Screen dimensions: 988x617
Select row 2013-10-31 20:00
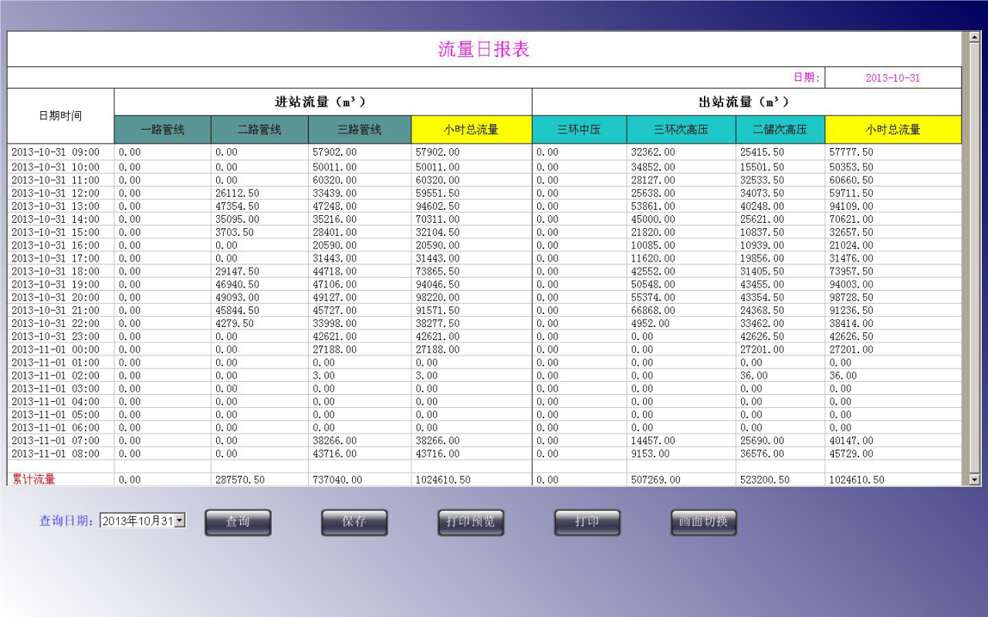pyautogui.click(x=485, y=297)
